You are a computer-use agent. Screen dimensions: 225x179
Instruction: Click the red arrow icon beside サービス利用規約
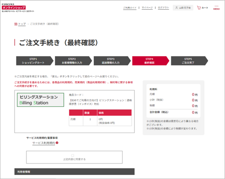(x=57, y=143)
